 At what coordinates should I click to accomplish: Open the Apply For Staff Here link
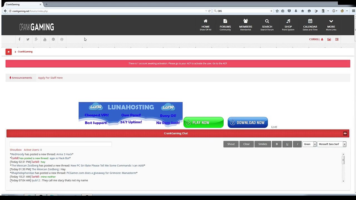50,78
